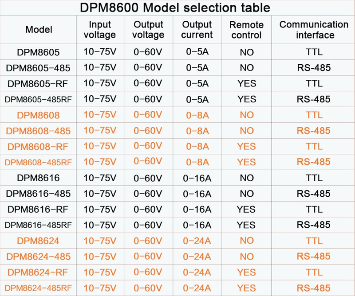Select the DPM8605-RF model cell
Screen dimensions: 355x296
38,84
